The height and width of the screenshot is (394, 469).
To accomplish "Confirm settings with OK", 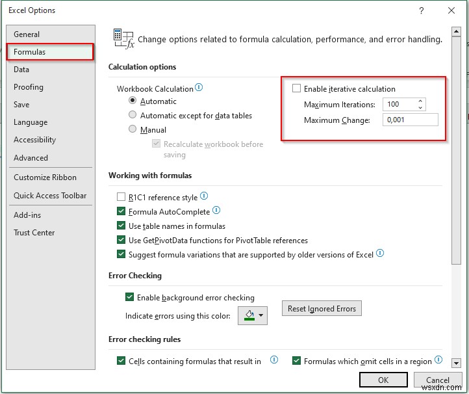I will tap(383, 380).
